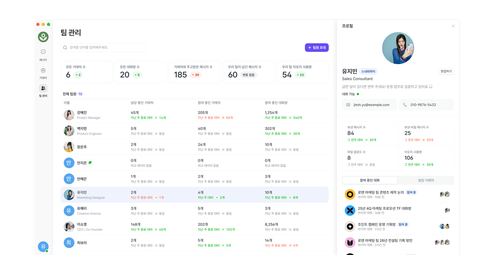This screenshot has width=494, height=255.
Task: Click the 파일 업로드 수 8 stat
Action: pos(370,158)
